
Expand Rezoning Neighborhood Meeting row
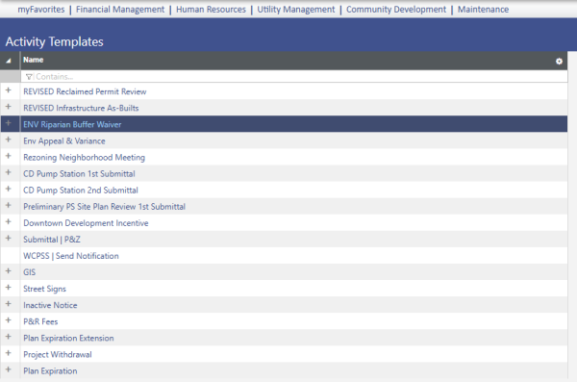9,156
